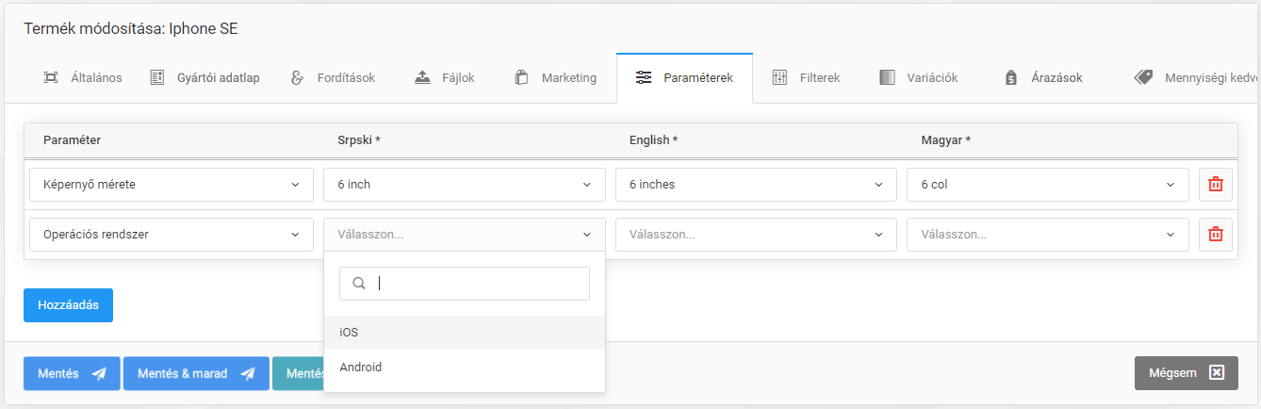The height and width of the screenshot is (409, 1261).
Task: Click the magnifier icon in dropdown search
Action: tap(358, 283)
